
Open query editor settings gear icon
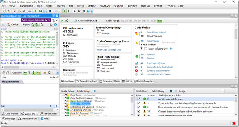(x=51, y=25)
